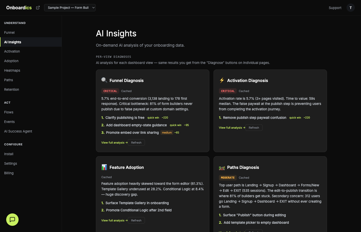
Task: Select Heatmaps in the sidebar
Action: 12,70
